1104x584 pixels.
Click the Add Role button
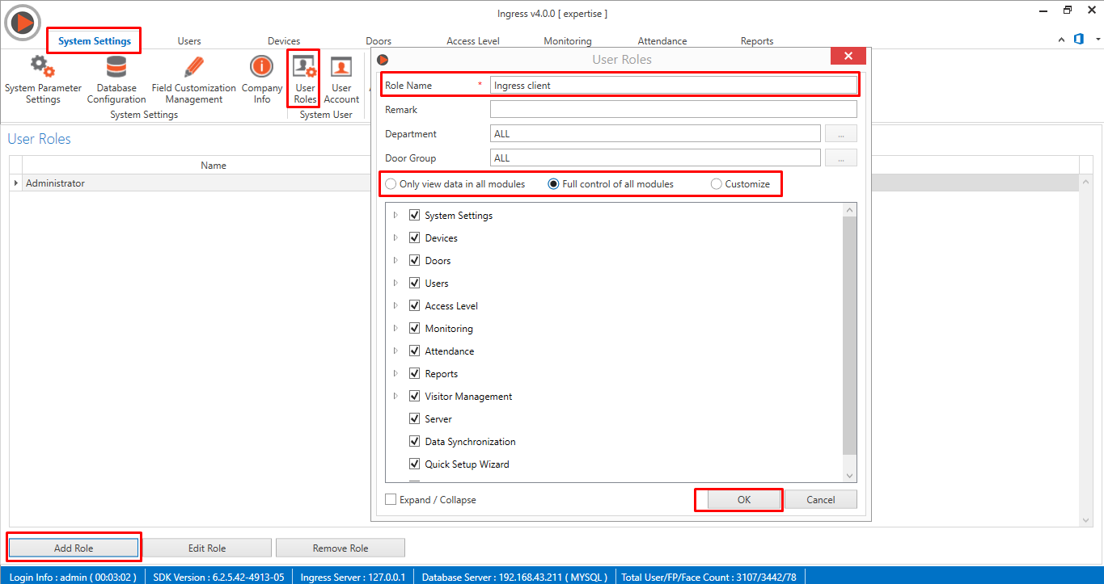click(74, 548)
